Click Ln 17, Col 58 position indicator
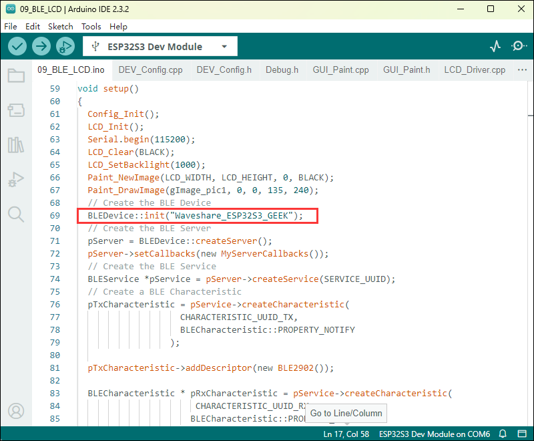The width and height of the screenshot is (534, 441). click(346, 434)
